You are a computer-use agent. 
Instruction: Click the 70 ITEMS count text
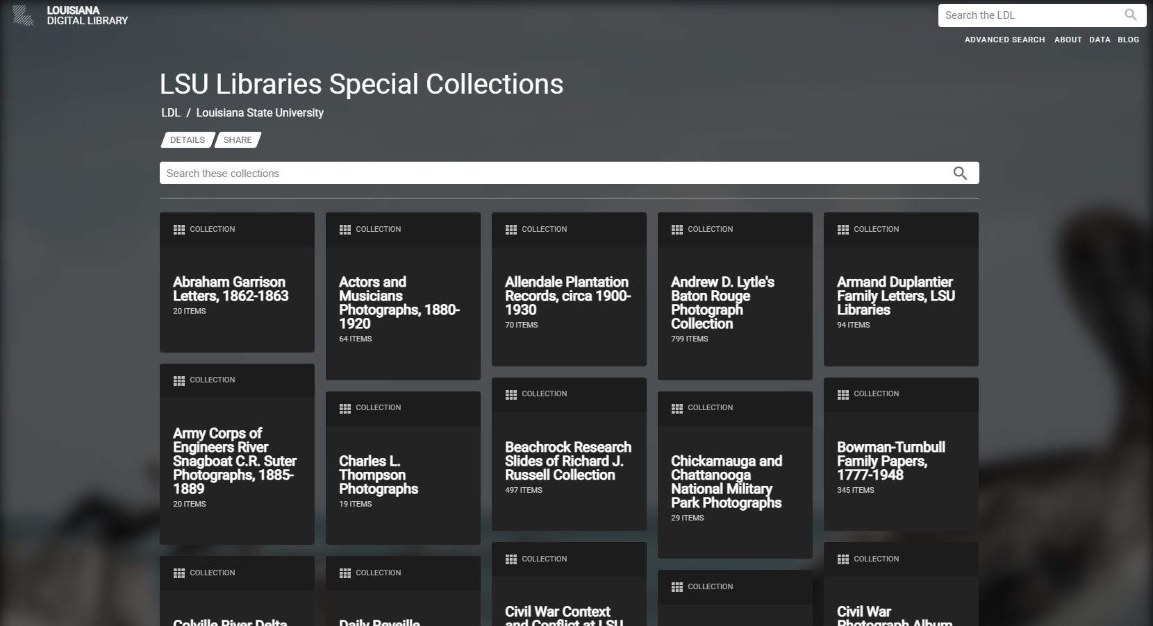[x=522, y=325]
